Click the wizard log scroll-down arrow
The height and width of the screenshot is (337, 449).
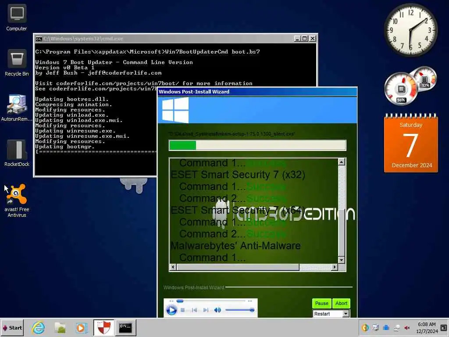coord(341,260)
